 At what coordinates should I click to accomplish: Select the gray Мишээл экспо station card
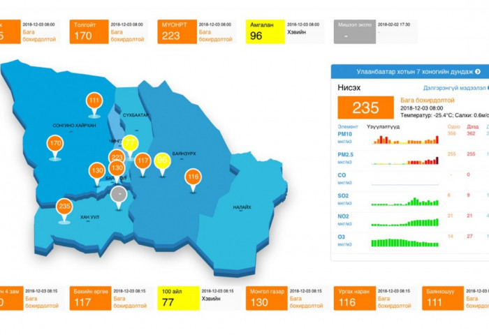[x=375, y=32]
